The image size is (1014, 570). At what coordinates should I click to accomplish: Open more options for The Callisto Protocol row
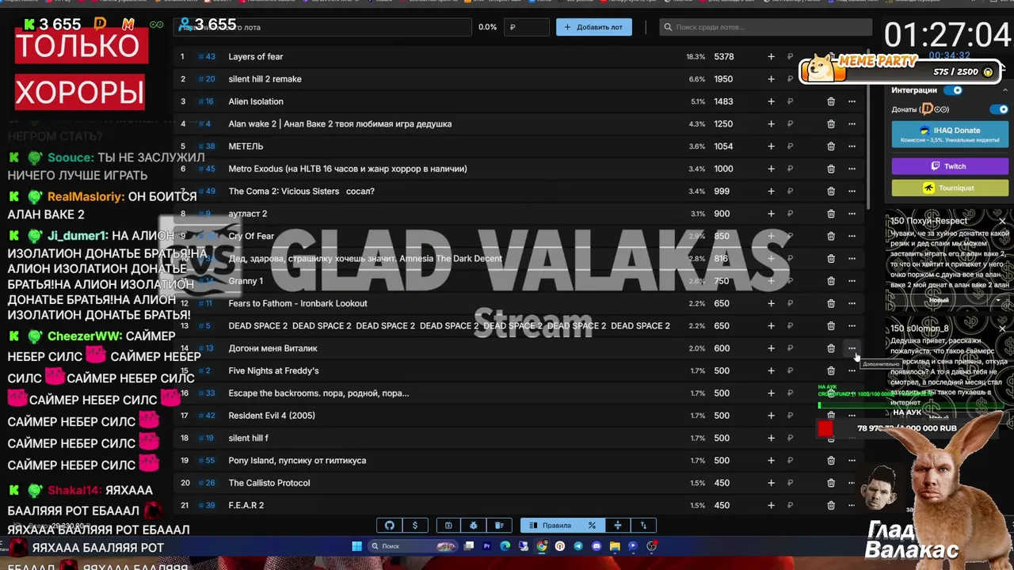(852, 483)
